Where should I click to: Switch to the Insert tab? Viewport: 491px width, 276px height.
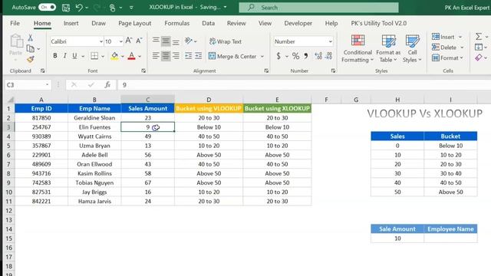pyautogui.click(x=71, y=23)
